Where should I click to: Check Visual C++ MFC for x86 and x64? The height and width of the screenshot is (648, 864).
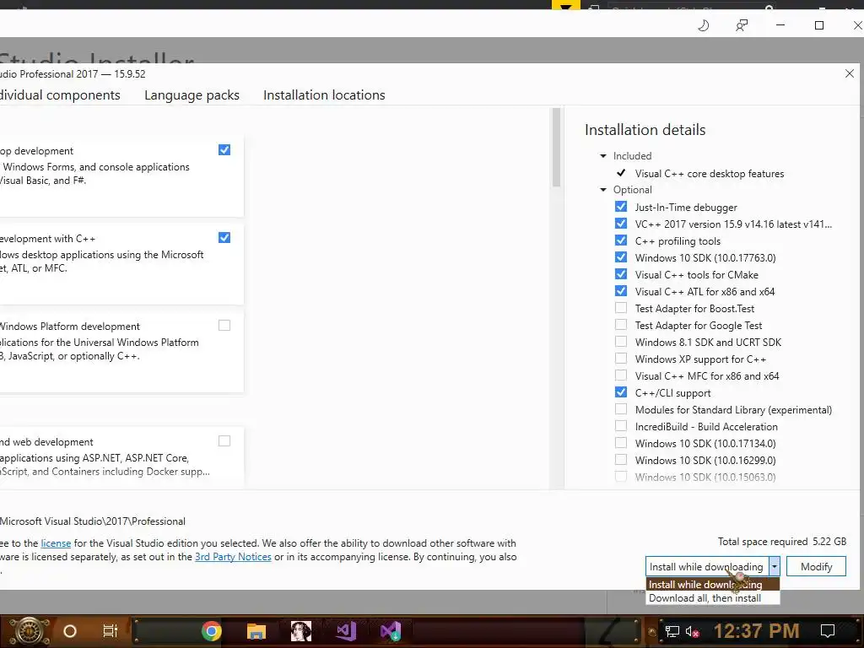(x=621, y=375)
